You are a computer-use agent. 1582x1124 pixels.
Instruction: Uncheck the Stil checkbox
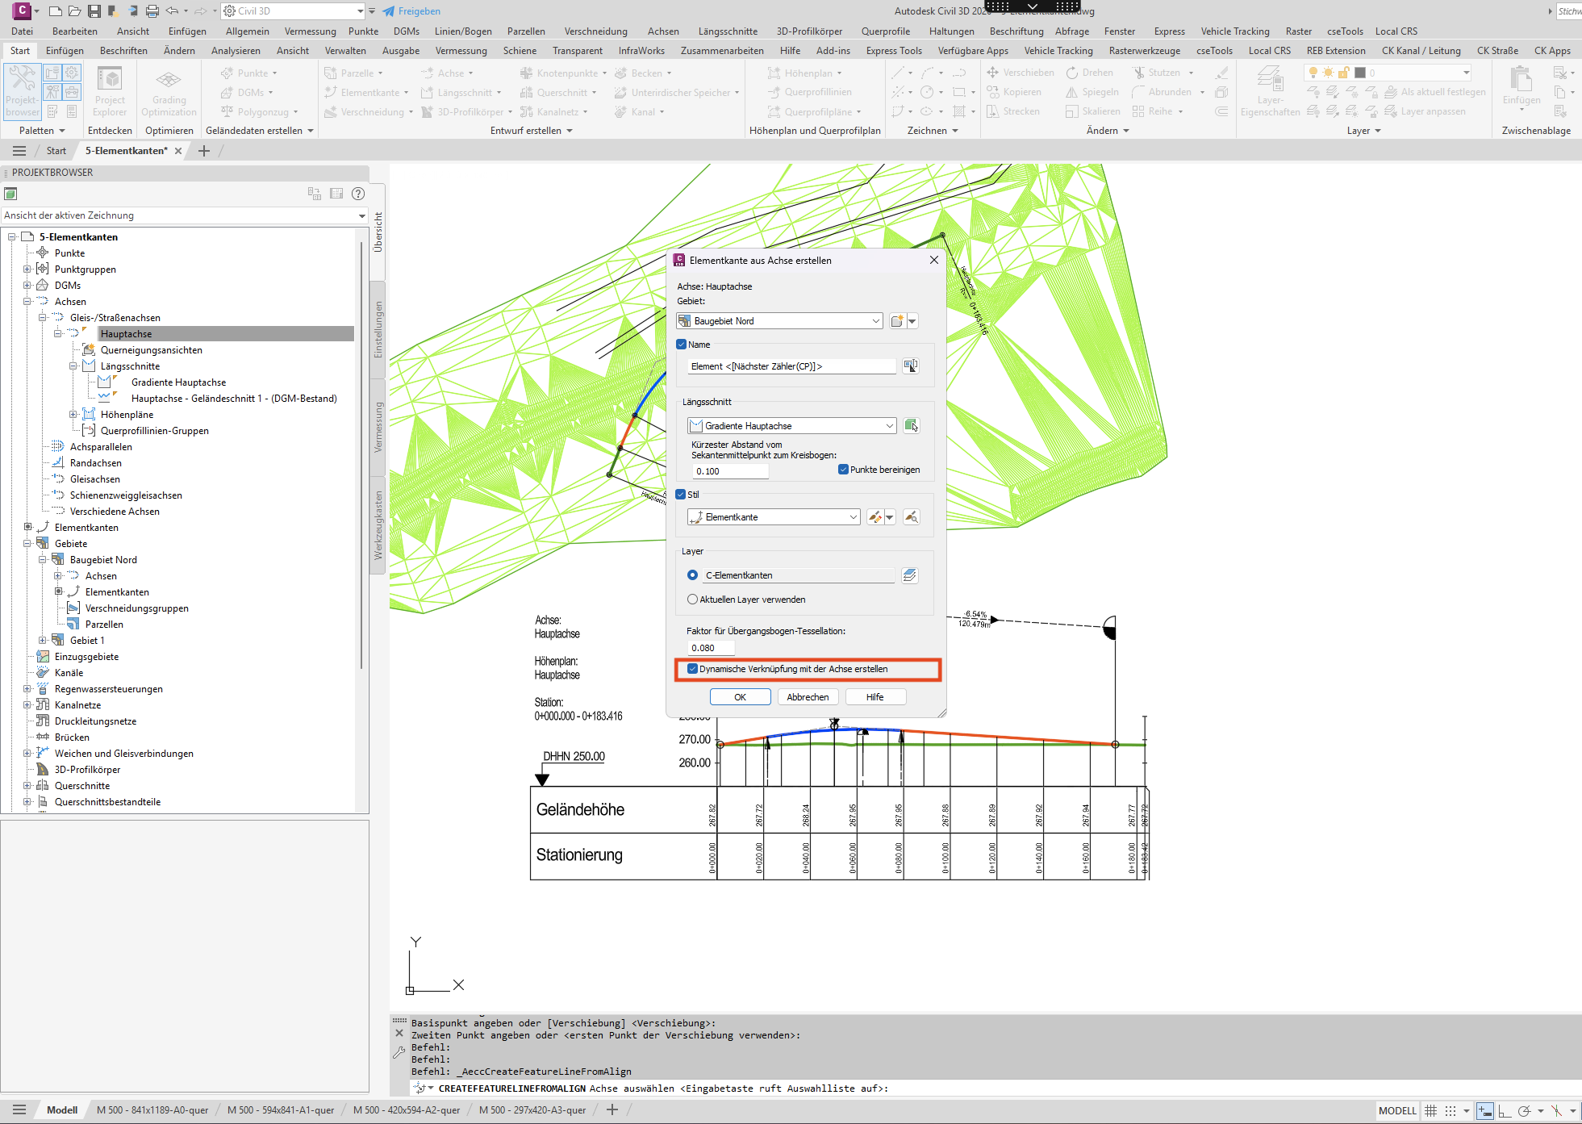(x=682, y=495)
